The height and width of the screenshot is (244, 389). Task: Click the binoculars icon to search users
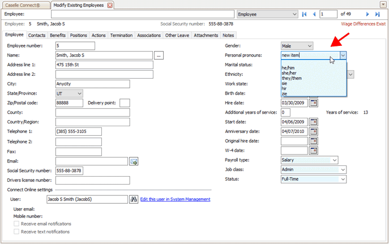pos(134,199)
